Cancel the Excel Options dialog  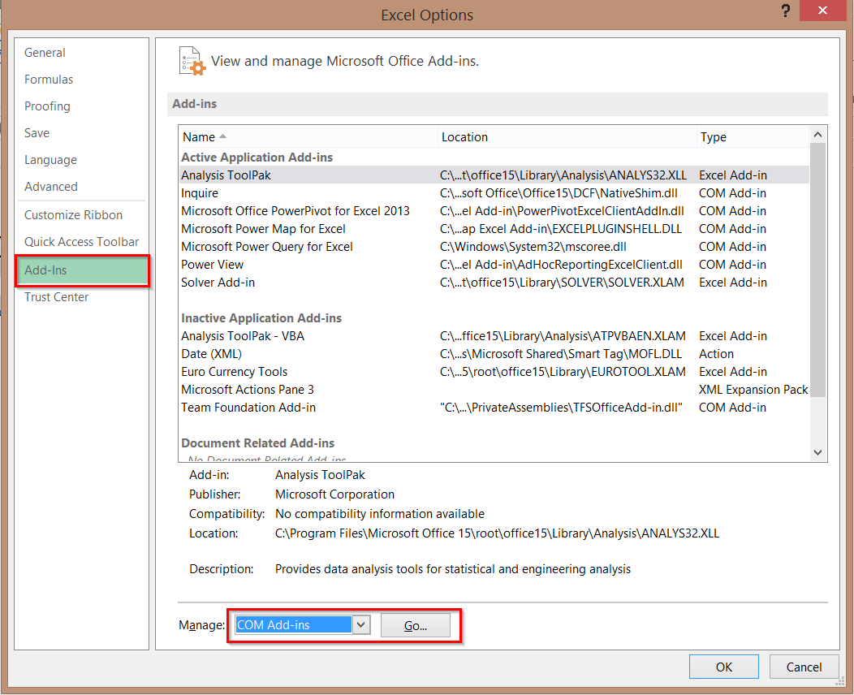[804, 667]
